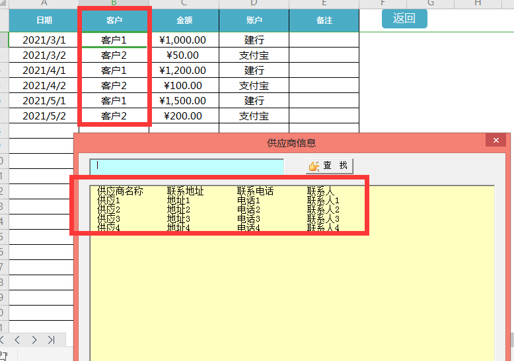Select 客户2 in the 2021/3/2 row

click(114, 55)
